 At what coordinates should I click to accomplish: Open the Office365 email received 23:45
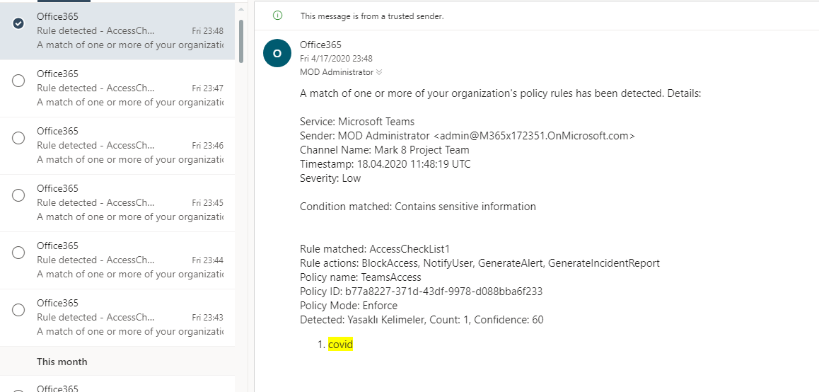(x=117, y=203)
